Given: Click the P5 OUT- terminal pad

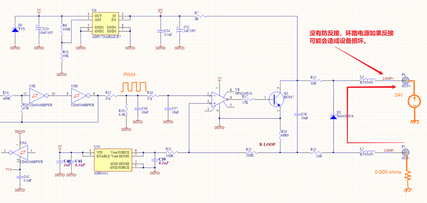Looking at the screenshot, I should pyautogui.click(x=406, y=153).
